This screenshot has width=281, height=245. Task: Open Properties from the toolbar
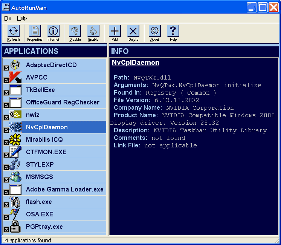point(35,31)
